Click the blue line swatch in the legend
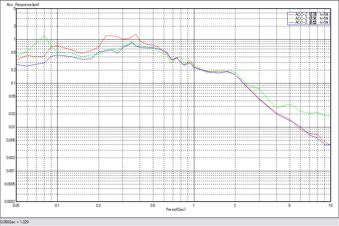This screenshot has width=339, height=226. (x=291, y=22)
